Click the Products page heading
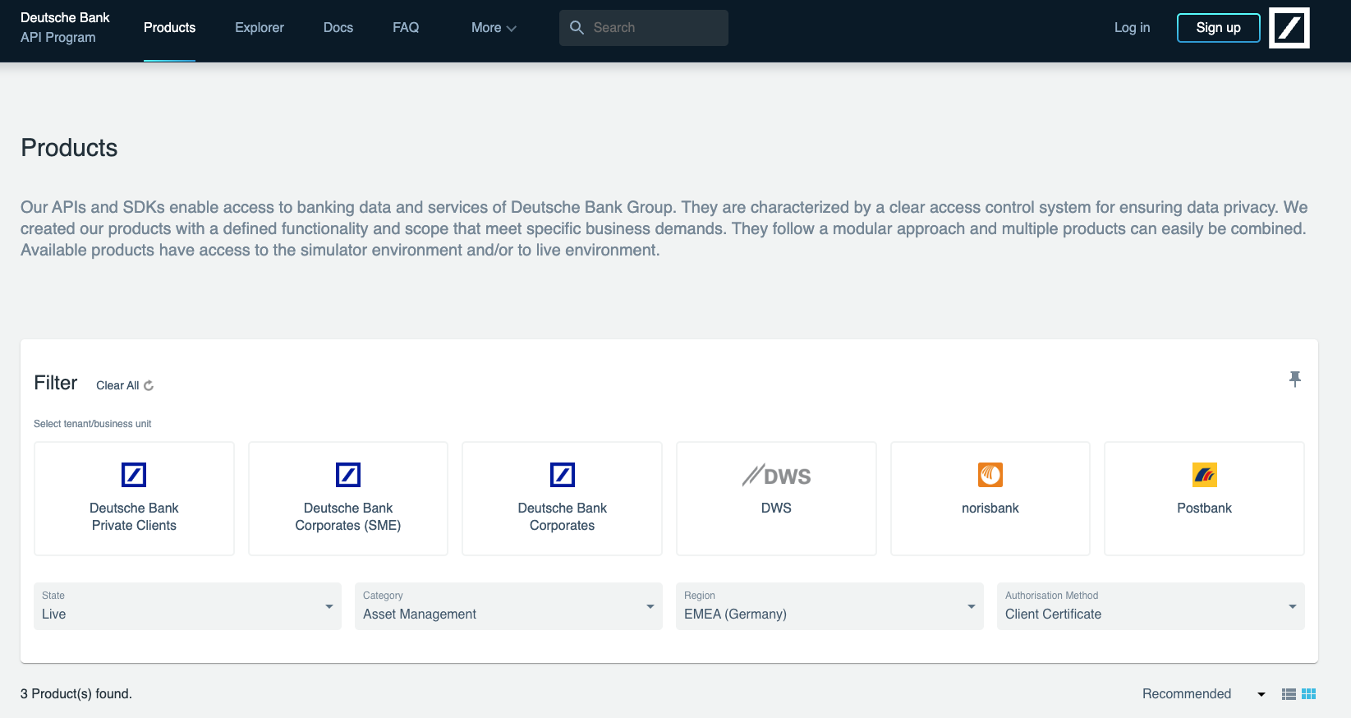Viewport: 1351px width, 718px height. pos(69,148)
